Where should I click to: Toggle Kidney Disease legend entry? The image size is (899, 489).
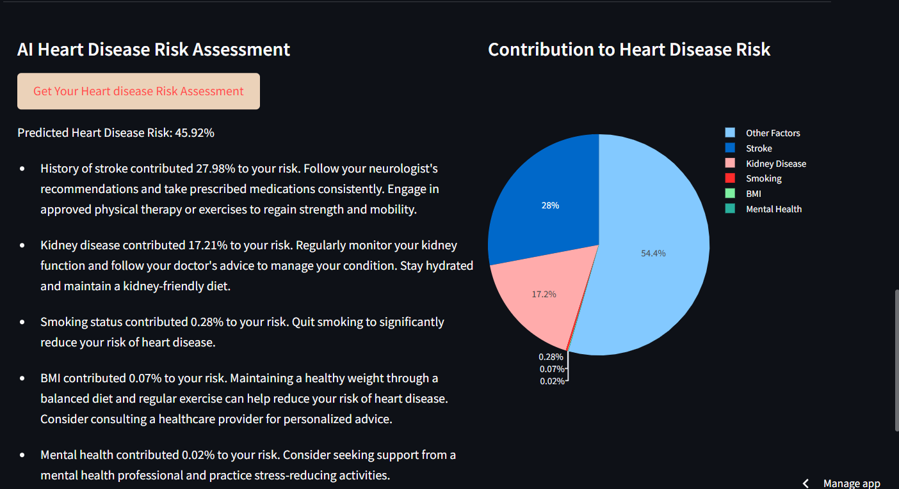766,164
